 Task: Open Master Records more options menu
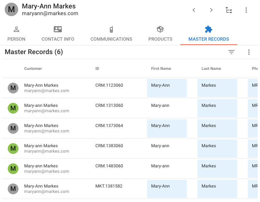click(249, 52)
